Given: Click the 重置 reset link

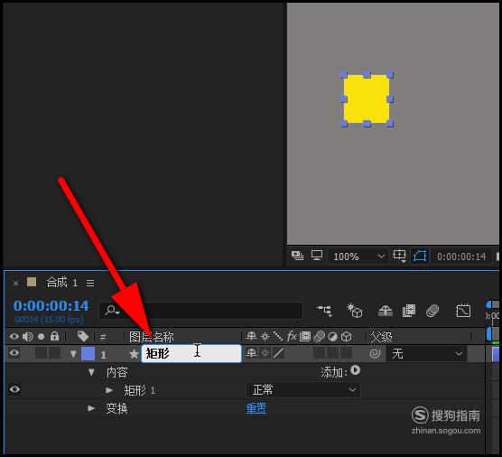Looking at the screenshot, I should click(256, 408).
